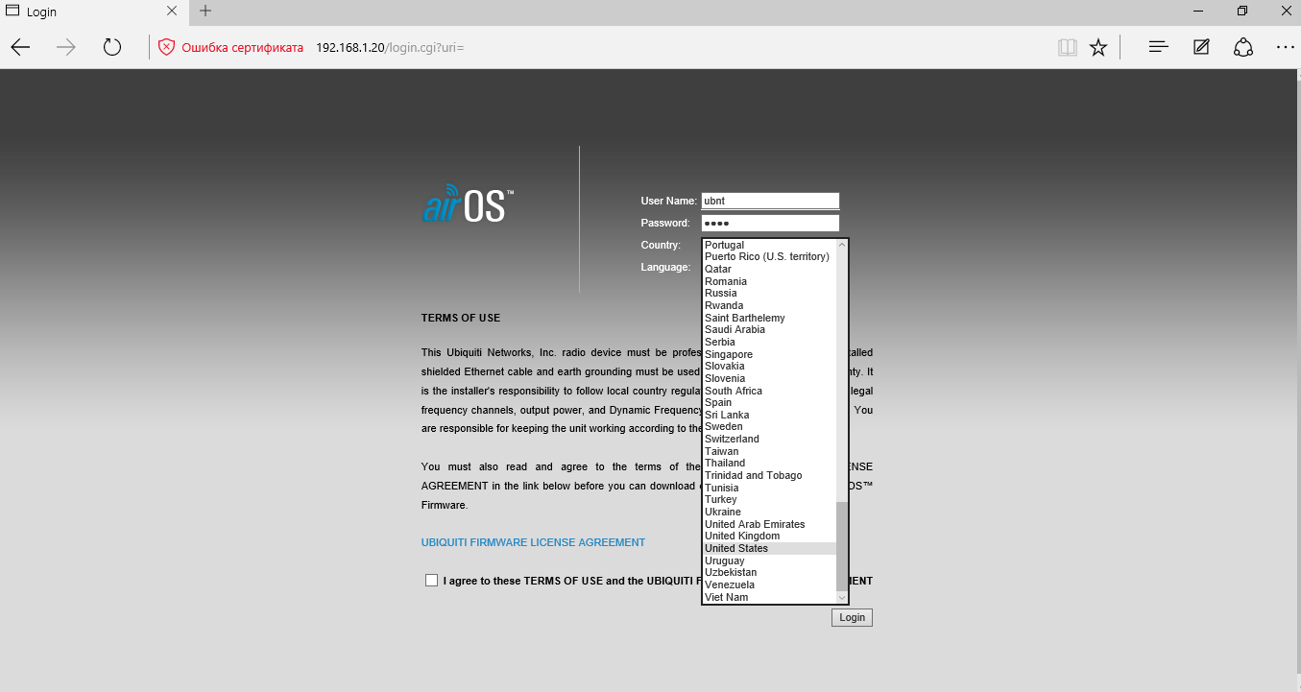1301x692 pixels.
Task: Select the Login browser tab
Action: 93,12
